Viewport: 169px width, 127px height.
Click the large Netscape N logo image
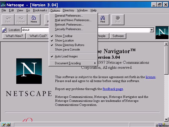[29, 71]
